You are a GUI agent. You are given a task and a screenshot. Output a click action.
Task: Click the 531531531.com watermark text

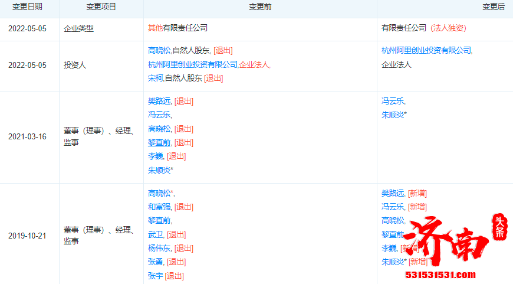point(441,275)
